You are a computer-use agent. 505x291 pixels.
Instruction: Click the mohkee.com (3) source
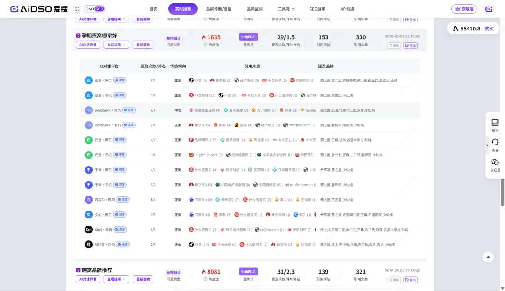[299, 125]
